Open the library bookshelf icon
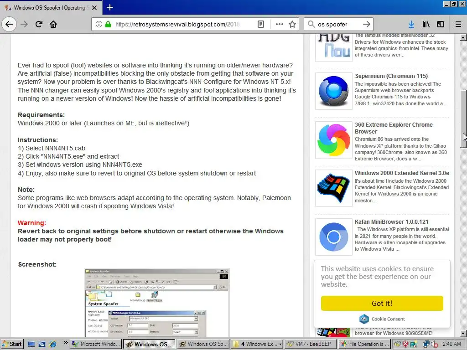Image resolution: width=467 pixels, height=350 pixels. click(x=426, y=24)
